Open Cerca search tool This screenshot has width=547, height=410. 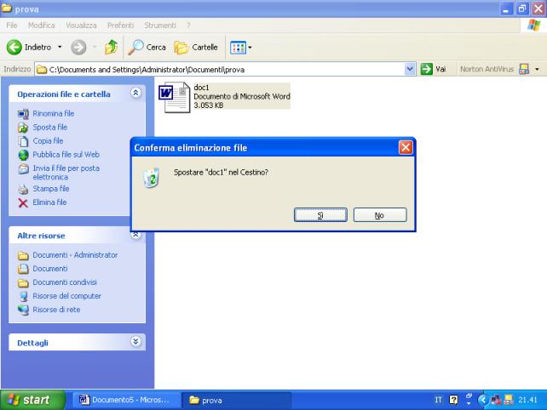pyautogui.click(x=147, y=47)
